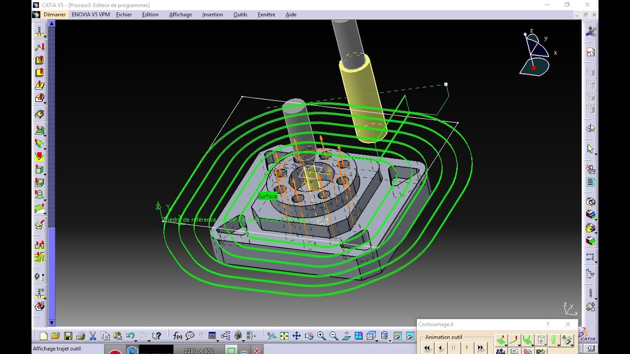Screen dimensions: 630x354
Task: Select the Cut scissors icon
Action: [93, 336]
